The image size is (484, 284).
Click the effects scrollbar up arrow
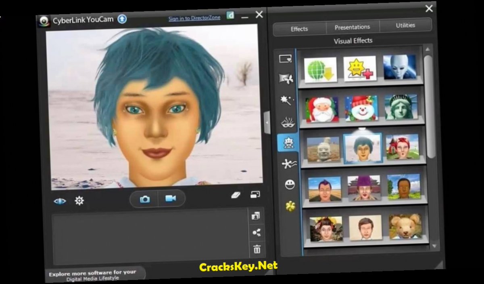click(428, 49)
